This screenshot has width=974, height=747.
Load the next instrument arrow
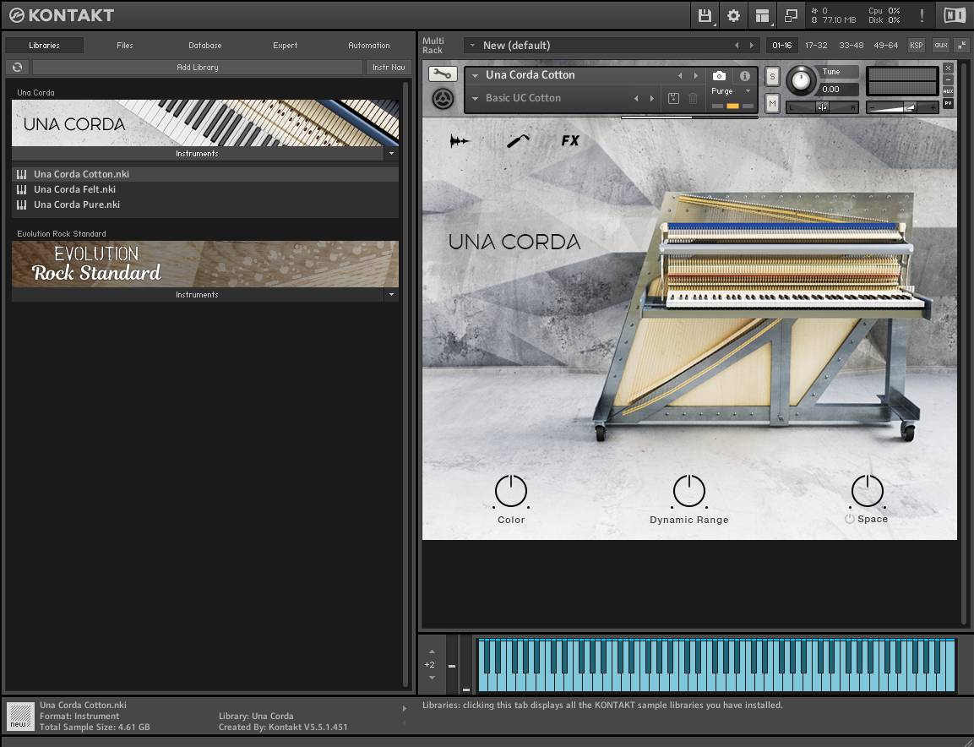tap(696, 76)
